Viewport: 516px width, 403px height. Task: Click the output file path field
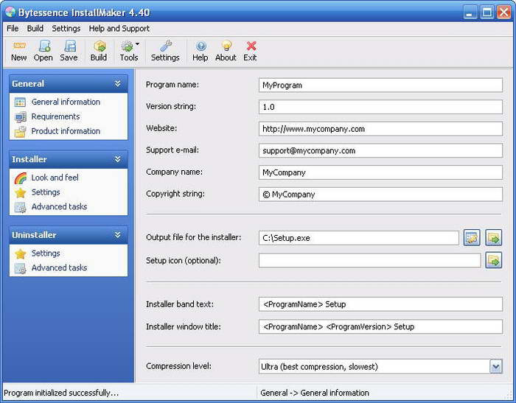tap(359, 238)
